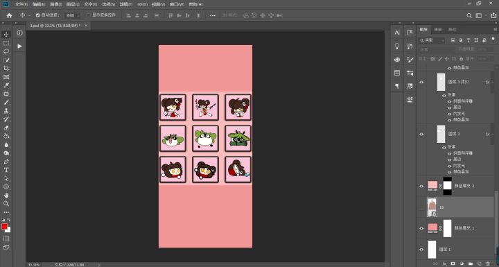
Task: Hide the 图层 3 拷贝 layer
Action: pyautogui.click(x=421, y=83)
